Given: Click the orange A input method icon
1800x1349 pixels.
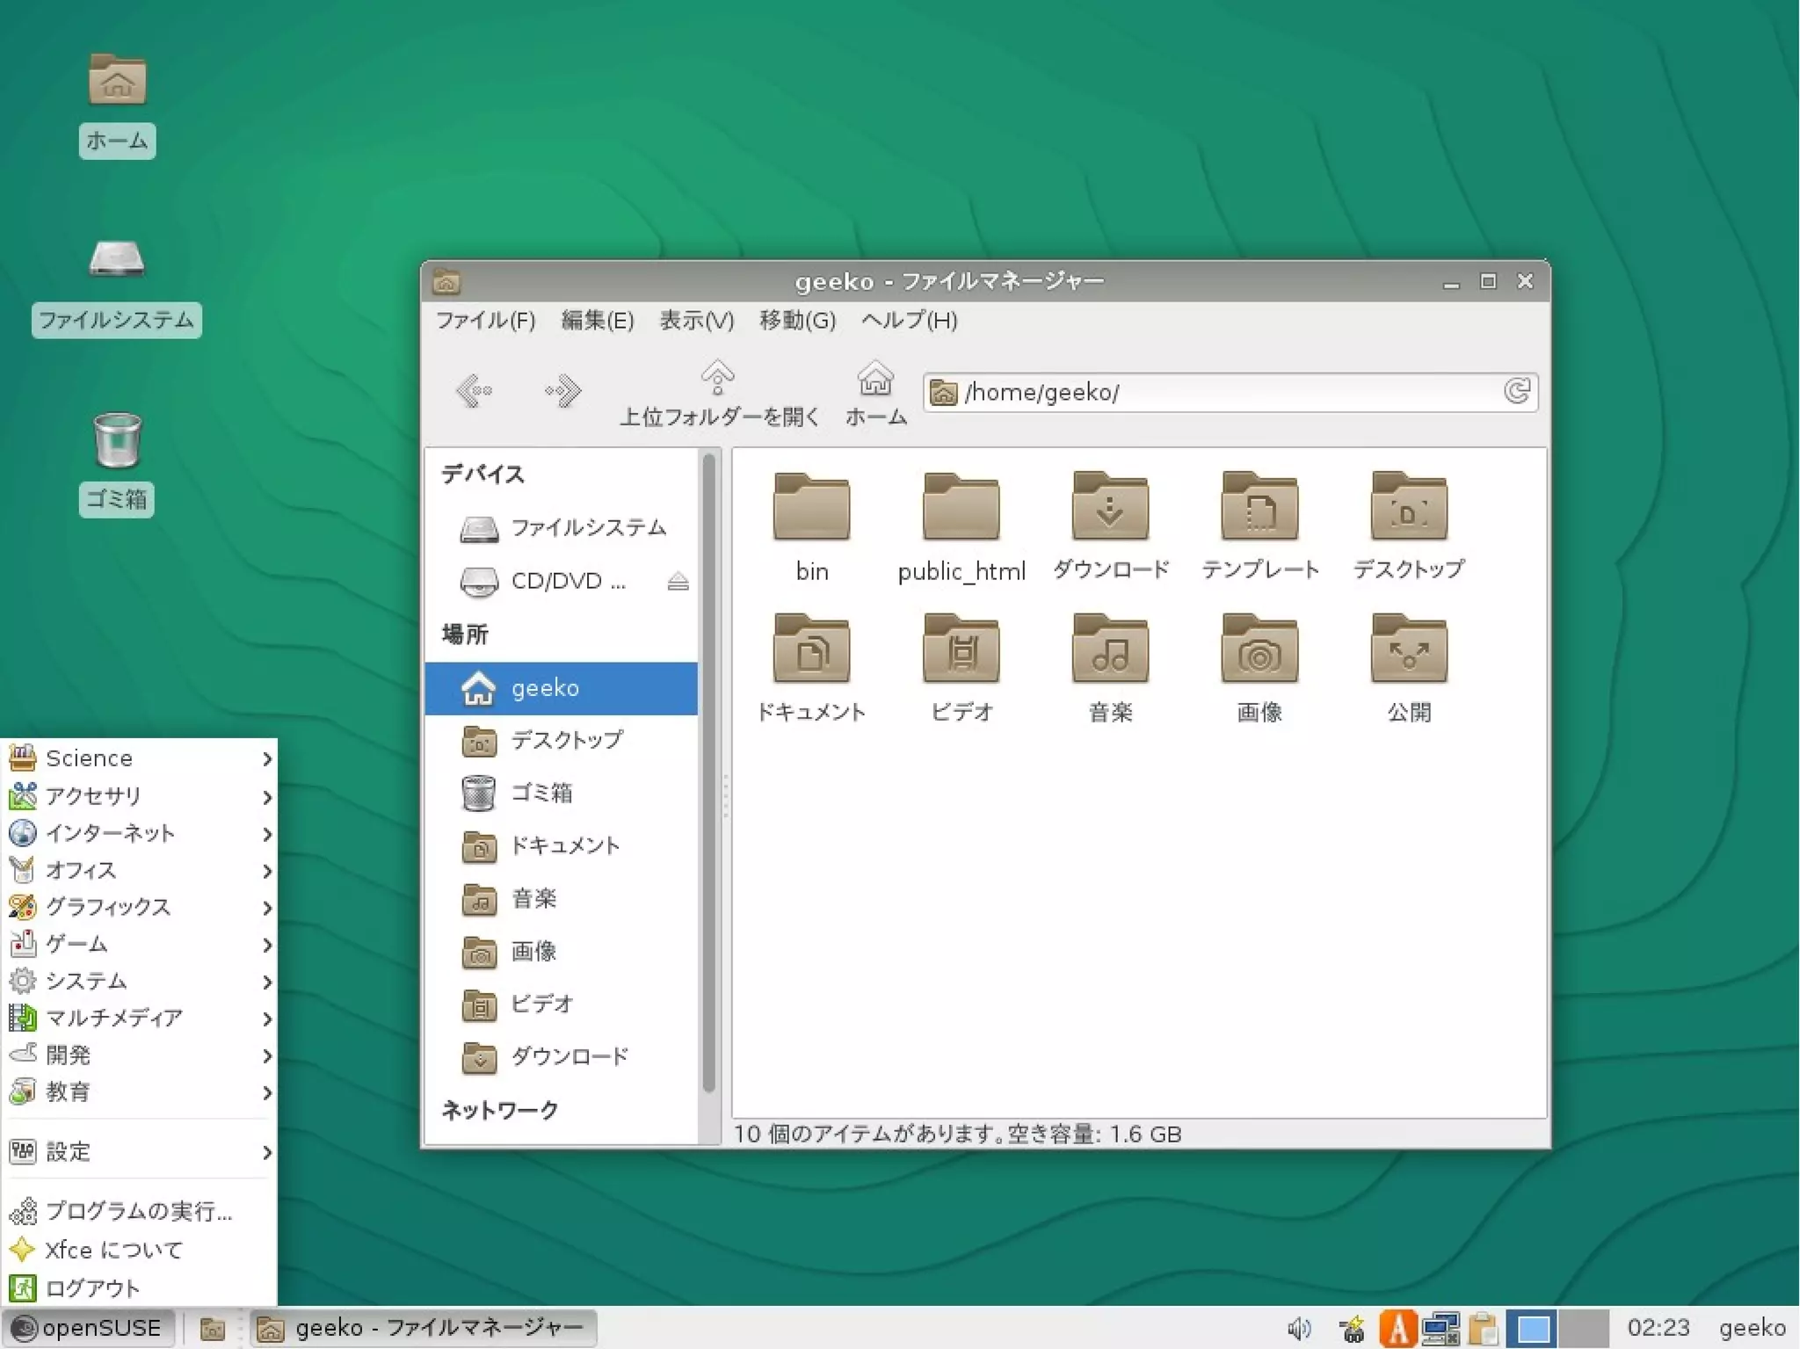Looking at the screenshot, I should pyautogui.click(x=1397, y=1329).
